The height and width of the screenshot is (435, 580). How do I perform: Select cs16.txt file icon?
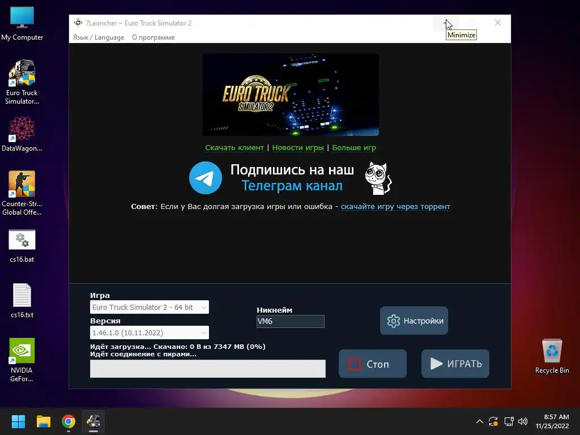pos(22,301)
